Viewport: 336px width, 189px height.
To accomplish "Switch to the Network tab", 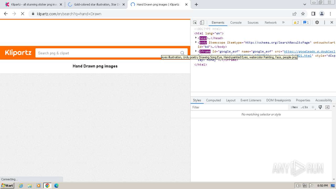I will (x=271, y=23).
